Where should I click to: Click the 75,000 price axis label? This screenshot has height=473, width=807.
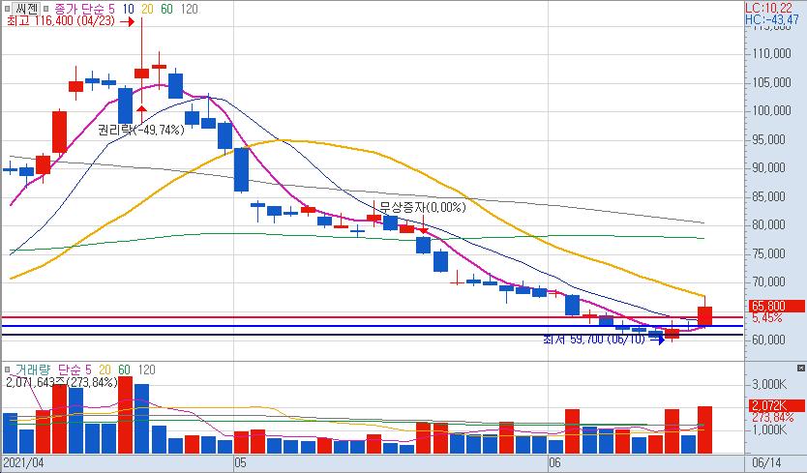tap(769, 253)
